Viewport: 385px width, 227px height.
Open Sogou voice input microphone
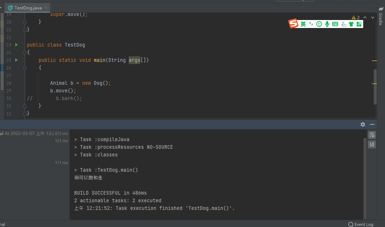(327, 24)
